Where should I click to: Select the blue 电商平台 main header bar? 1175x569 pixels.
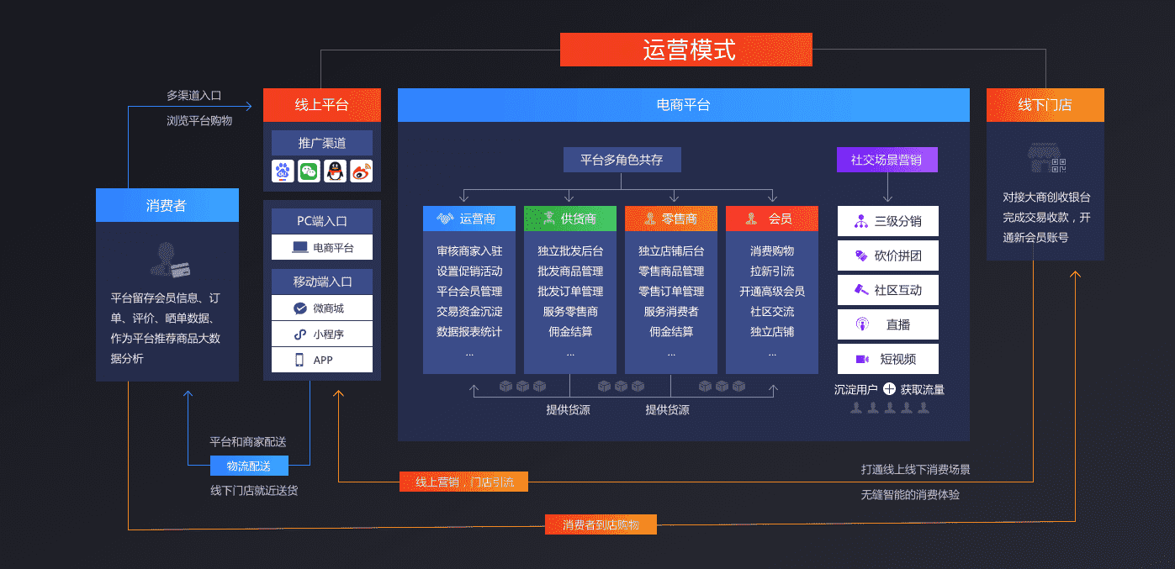pos(684,105)
